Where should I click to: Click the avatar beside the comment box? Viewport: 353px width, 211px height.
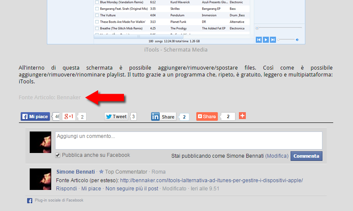click(x=40, y=142)
